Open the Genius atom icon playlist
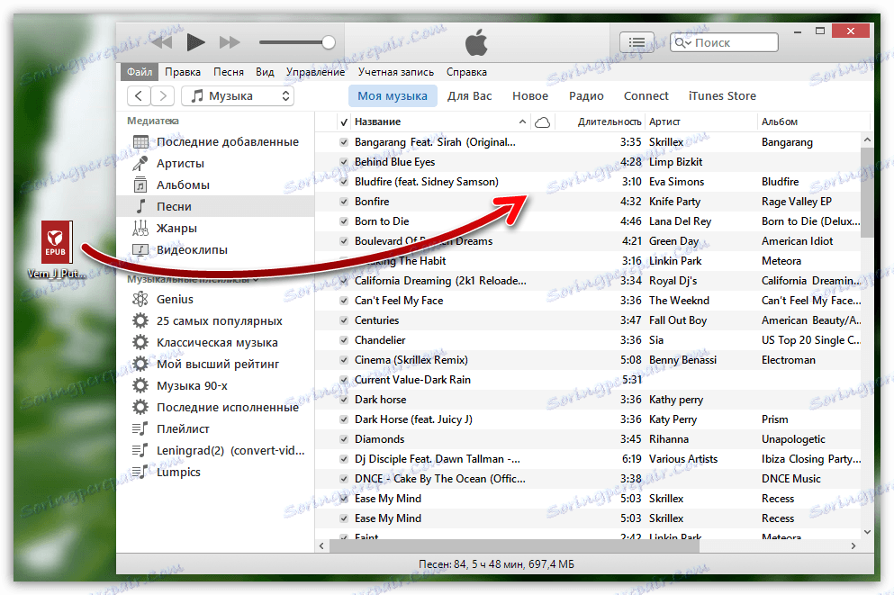 click(140, 299)
